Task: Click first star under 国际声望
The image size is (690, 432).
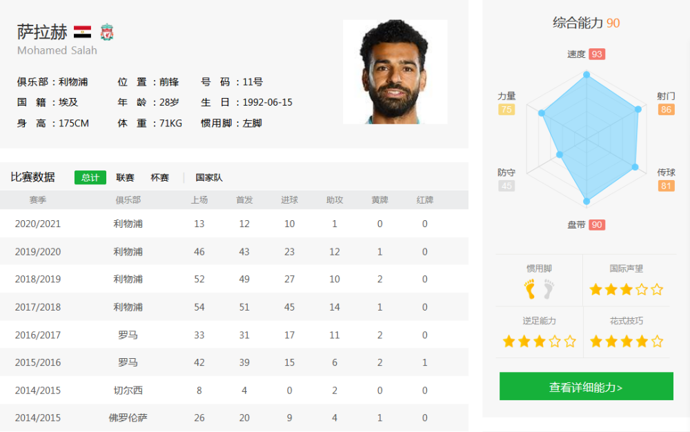Action: [596, 289]
